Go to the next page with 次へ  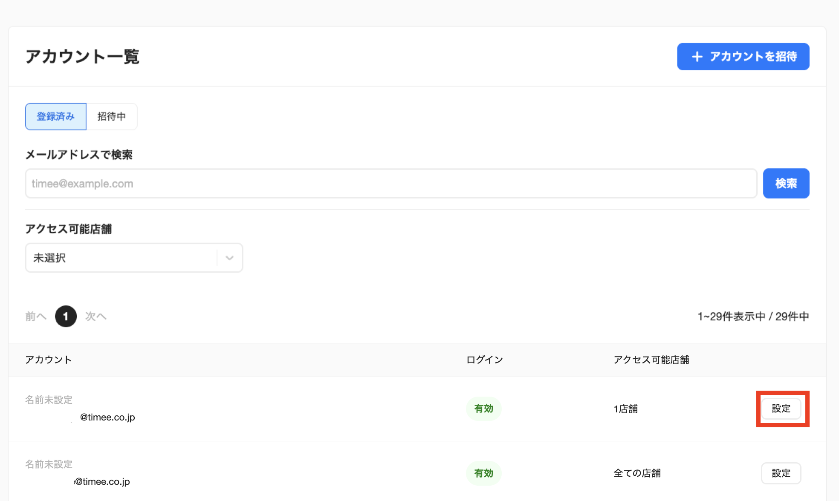pyautogui.click(x=96, y=317)
